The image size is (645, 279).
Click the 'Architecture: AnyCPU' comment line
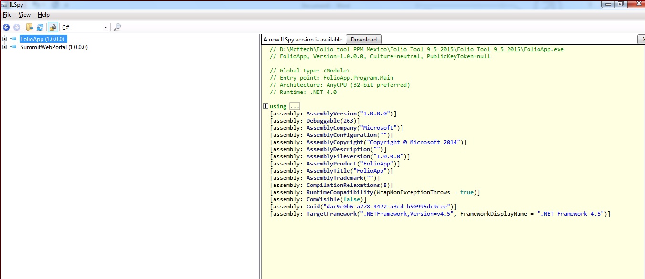point(340,85)
